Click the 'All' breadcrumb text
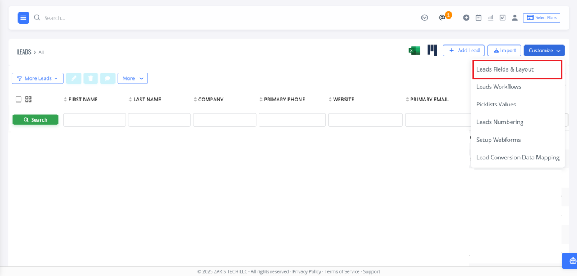Viewport: 577px width, 276px height. coord(41,52)
